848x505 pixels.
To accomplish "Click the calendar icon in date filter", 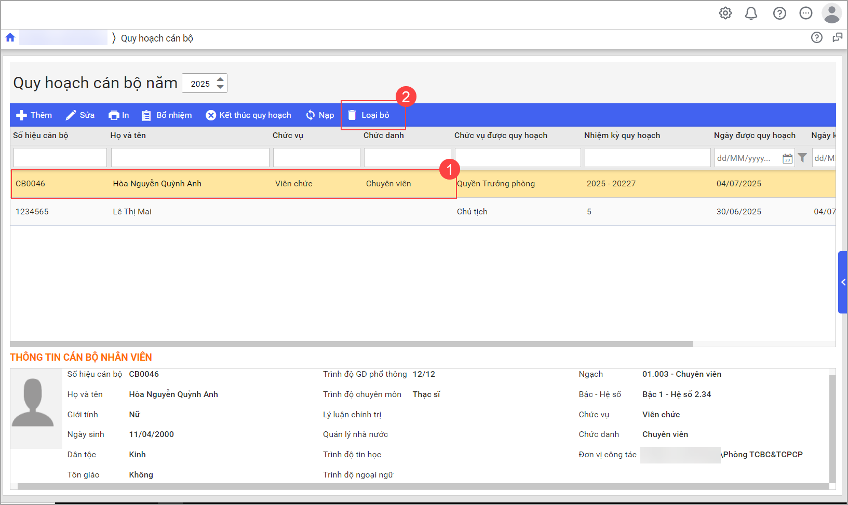I will pos(787,158).
